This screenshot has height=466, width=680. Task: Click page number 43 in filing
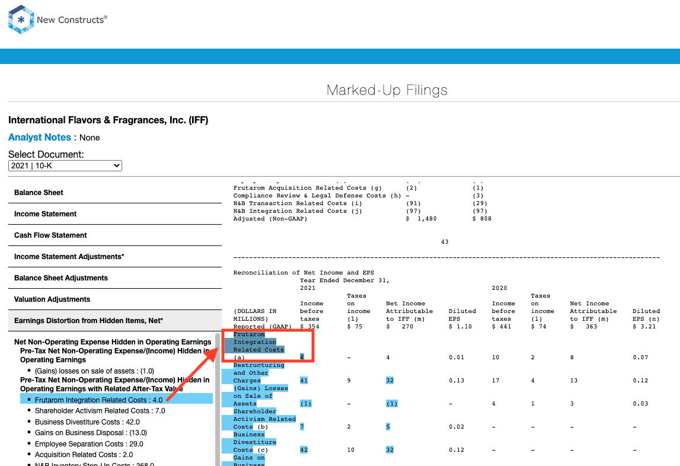pyautogui.click(x=445, y=242)
